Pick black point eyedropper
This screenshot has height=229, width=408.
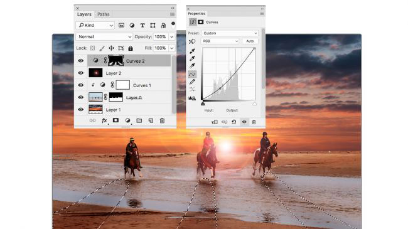pyautogui.click(x=192, y=51)
